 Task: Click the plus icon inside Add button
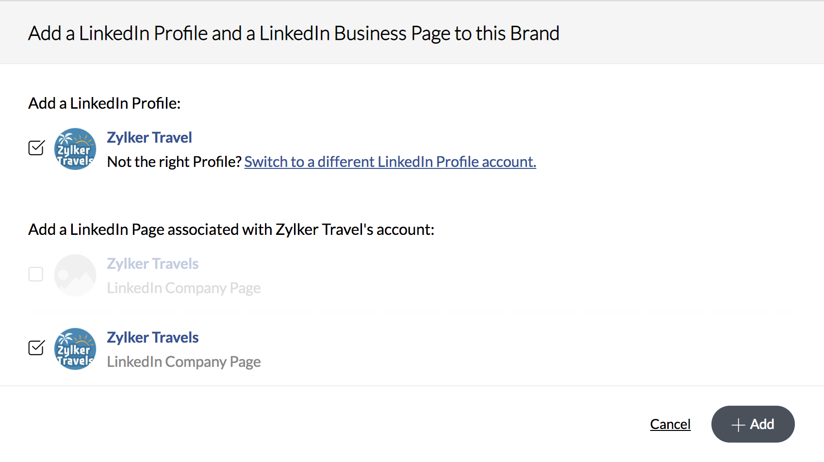coord(738,425)
